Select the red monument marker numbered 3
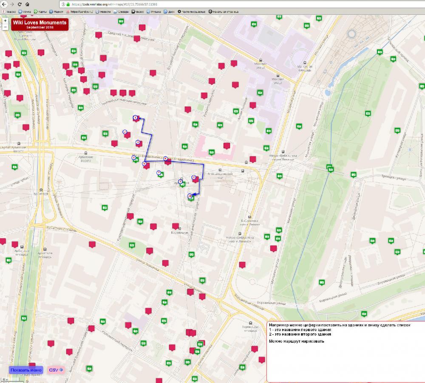This screenshot has width=425, height=383. tap(139, 143)
